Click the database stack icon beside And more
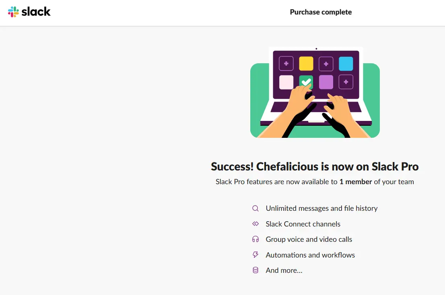This screenshot has width=445, height=295. pos(255,270)
